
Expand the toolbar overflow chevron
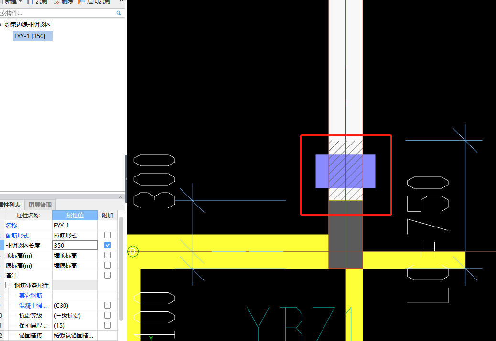(121, 1)
